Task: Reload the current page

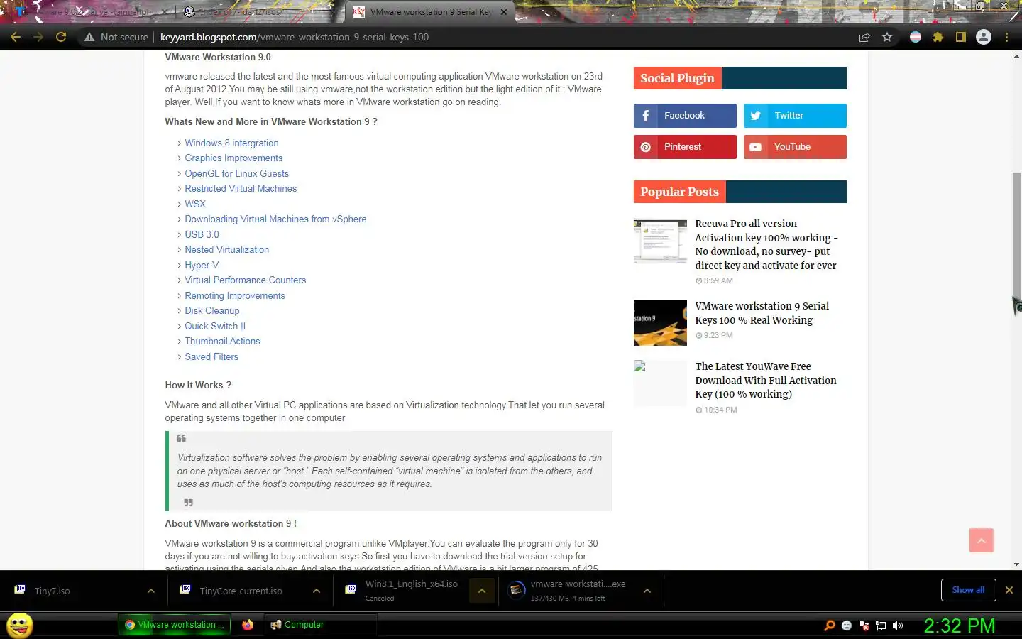Action: pyautogui.click(x=61, y=37)
